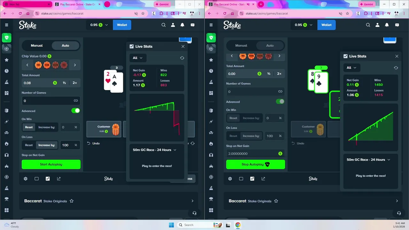
Task: Open the hamburger menu in right window
Action: pyautogui.click(x=211, y=25)
